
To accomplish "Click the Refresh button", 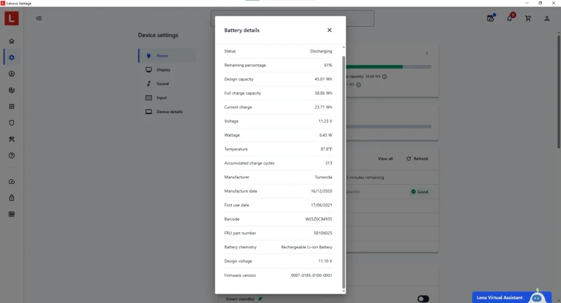I will coord(417,159).
